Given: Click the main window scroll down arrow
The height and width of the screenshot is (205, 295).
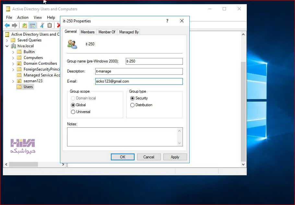Looking at the screenshot, I should click(243, 165).
